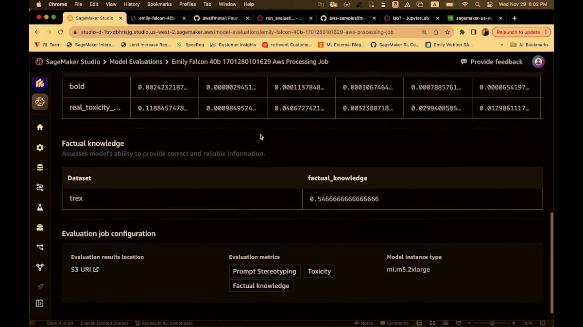Reload the page with the refresh icon
583x327 pixels.
click(x=61, y=32)
